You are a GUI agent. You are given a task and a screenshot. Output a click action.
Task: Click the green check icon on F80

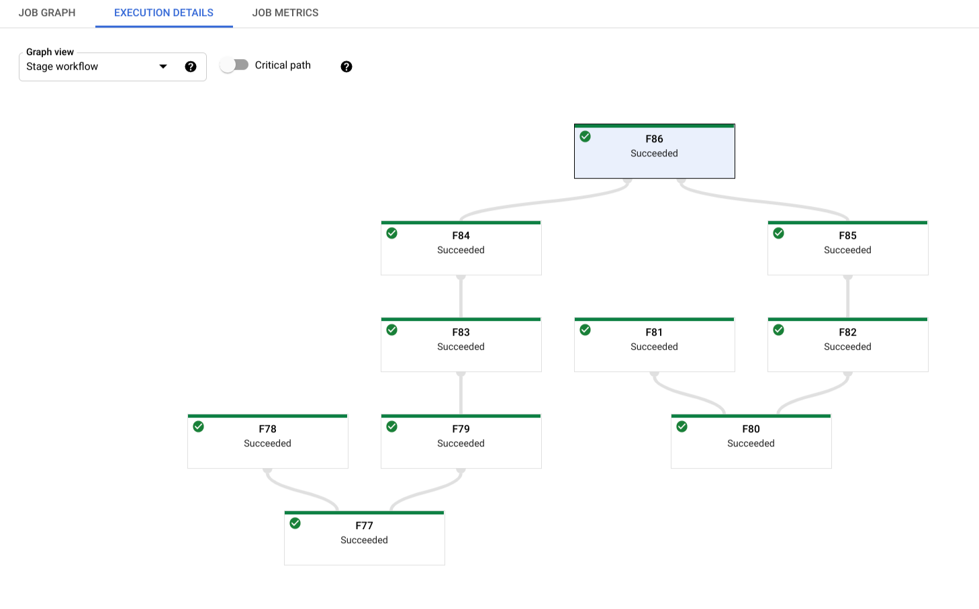coord(682,426)
